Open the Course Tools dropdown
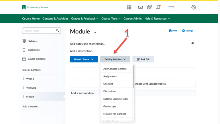 click(x=111, y=19)
